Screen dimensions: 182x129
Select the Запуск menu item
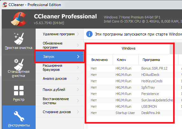[x=59, y=57]
